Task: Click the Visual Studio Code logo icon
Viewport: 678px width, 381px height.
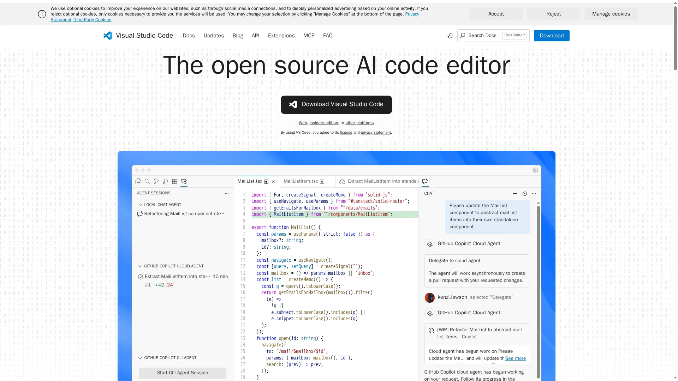Action: coord(108,36)
